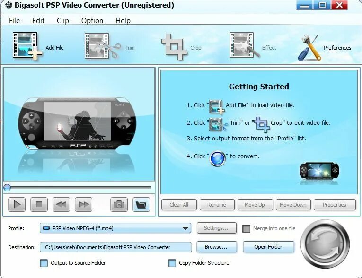This screenshot has width=362, height=278.
Task: Click the Add File label text
Action: click(54, 48)
